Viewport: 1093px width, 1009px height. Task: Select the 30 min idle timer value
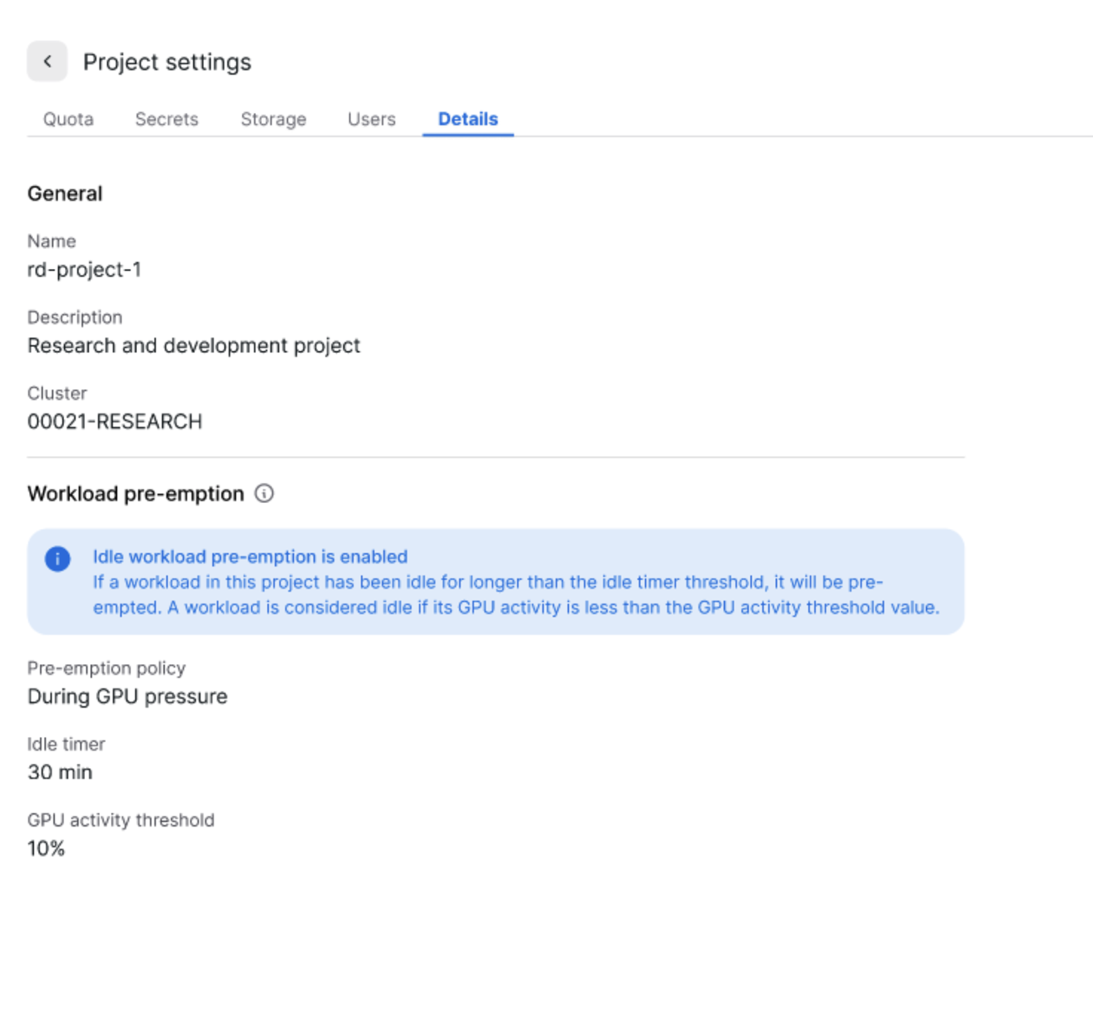[60, 772]
